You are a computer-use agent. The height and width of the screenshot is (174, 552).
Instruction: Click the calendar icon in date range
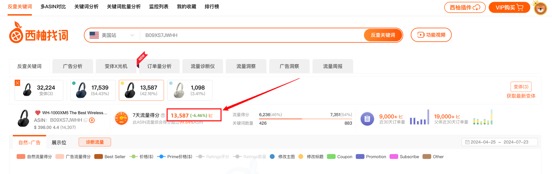[x=467, y=142]
